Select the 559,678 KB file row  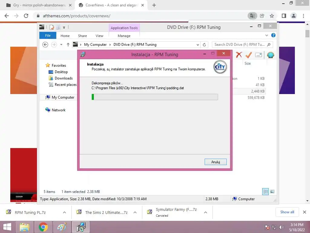pos(249,97)
